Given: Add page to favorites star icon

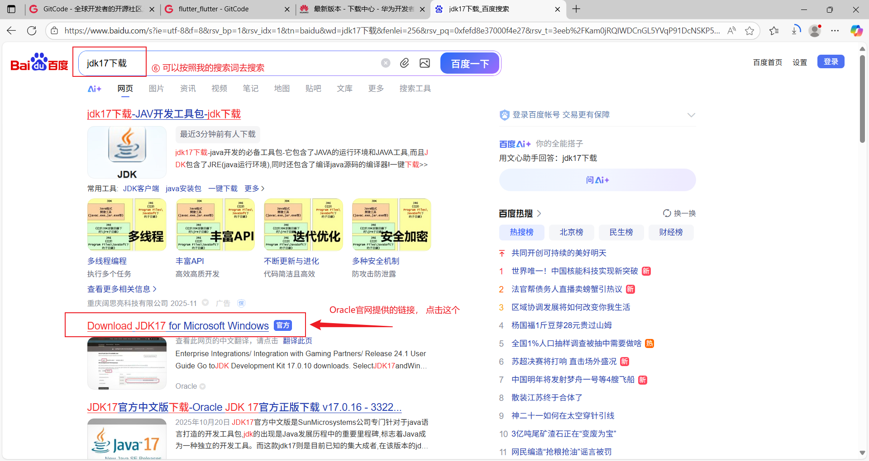Looking at the screenshot, I should tap(750, 31).
